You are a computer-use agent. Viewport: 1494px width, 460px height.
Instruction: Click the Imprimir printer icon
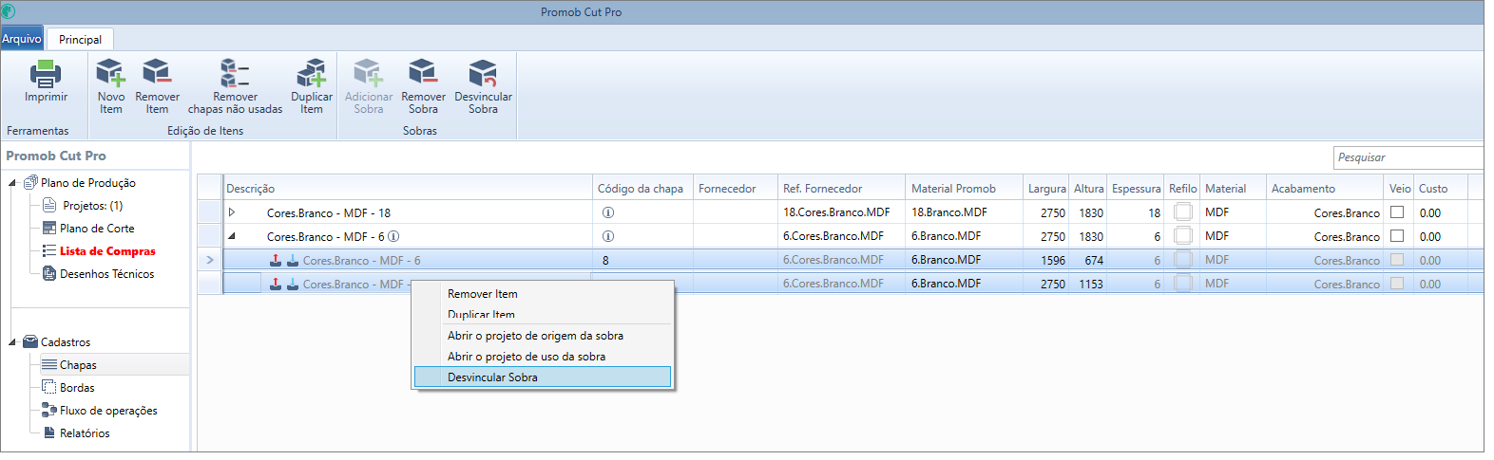click(46, 73)
